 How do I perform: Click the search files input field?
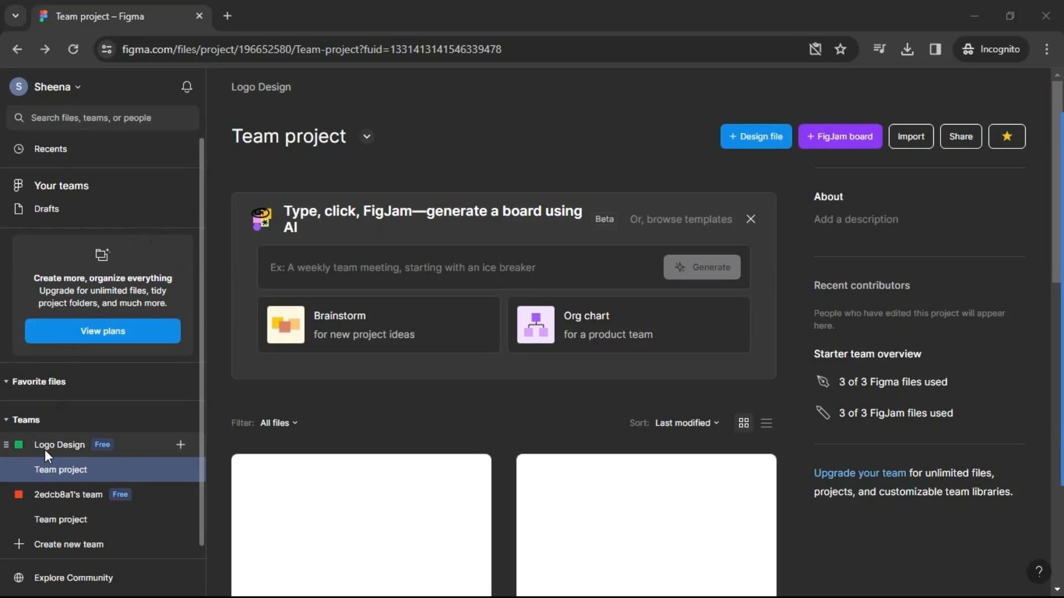click(103, 118)
